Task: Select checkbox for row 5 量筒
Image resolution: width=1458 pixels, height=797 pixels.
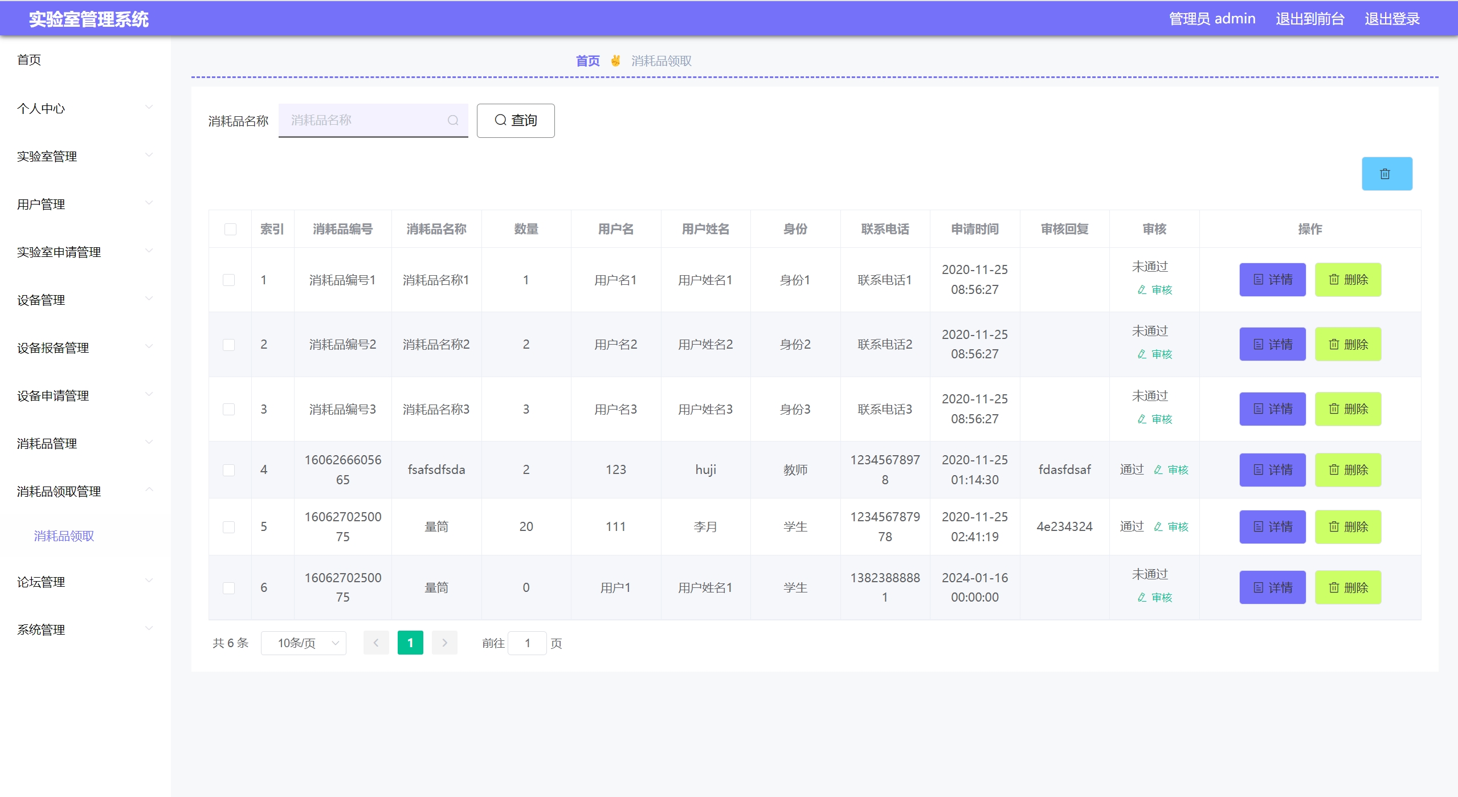Action: [x=229, y=527]
